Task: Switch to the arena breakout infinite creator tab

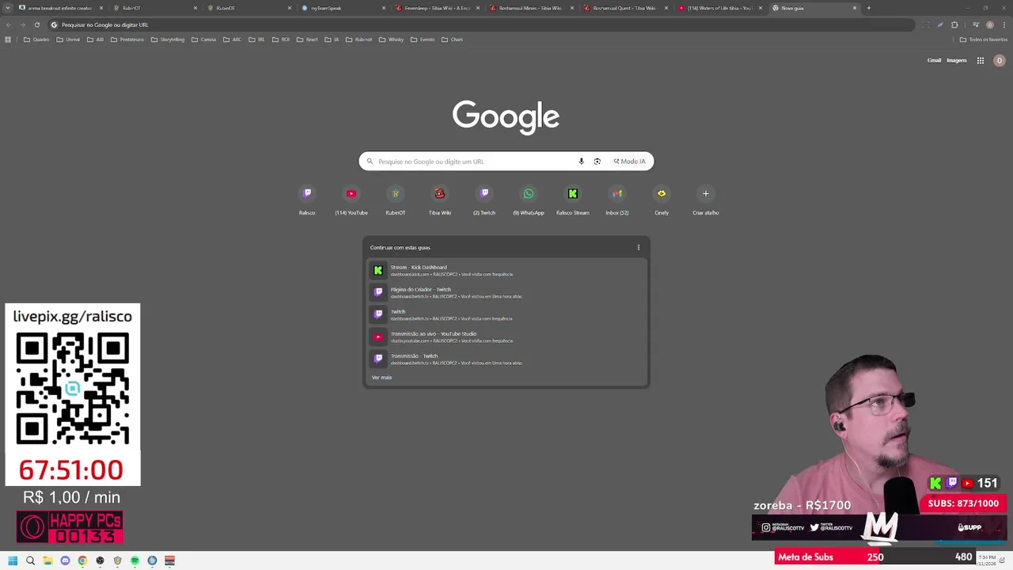Action: click(x=61, y=8)
